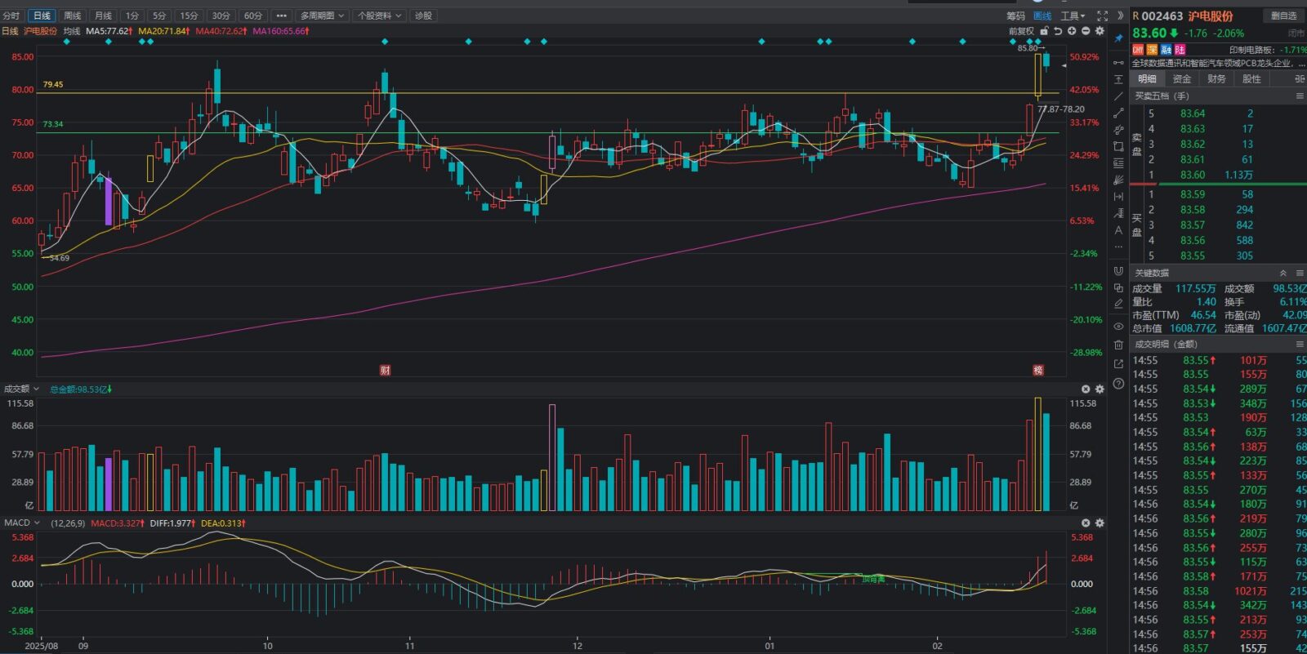The width and height of the screenshot is (1307, 654).
Task: Click the 诊股 button
Action: [423, 16]
